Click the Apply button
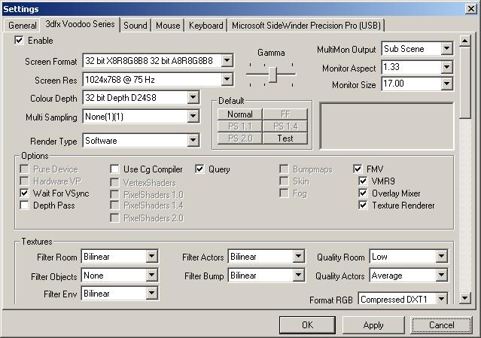This screenshot has height=338, width=481. 373,324
